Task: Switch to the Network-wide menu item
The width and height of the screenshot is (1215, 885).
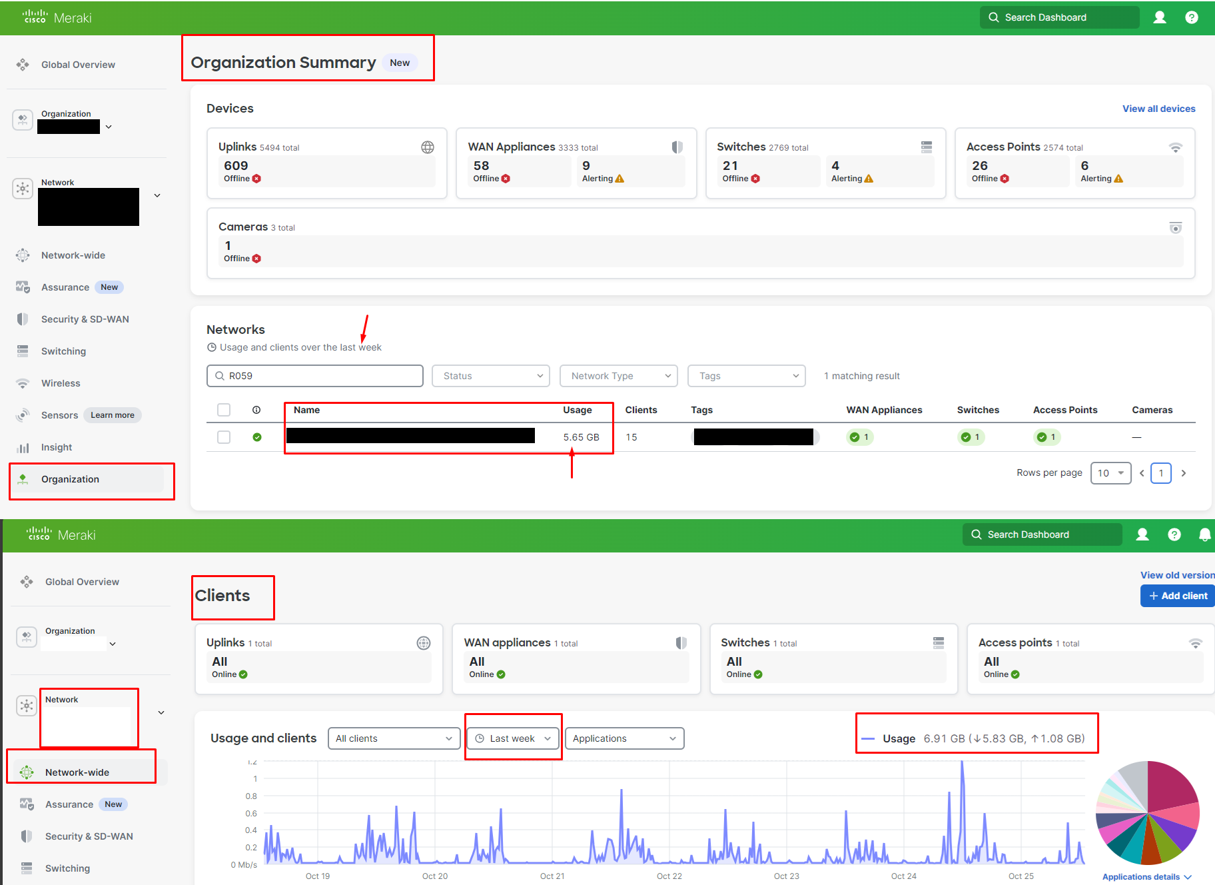Action: [x=77, y=772]
